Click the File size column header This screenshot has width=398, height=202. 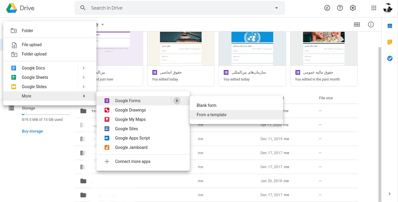click(x=326, y=98)
